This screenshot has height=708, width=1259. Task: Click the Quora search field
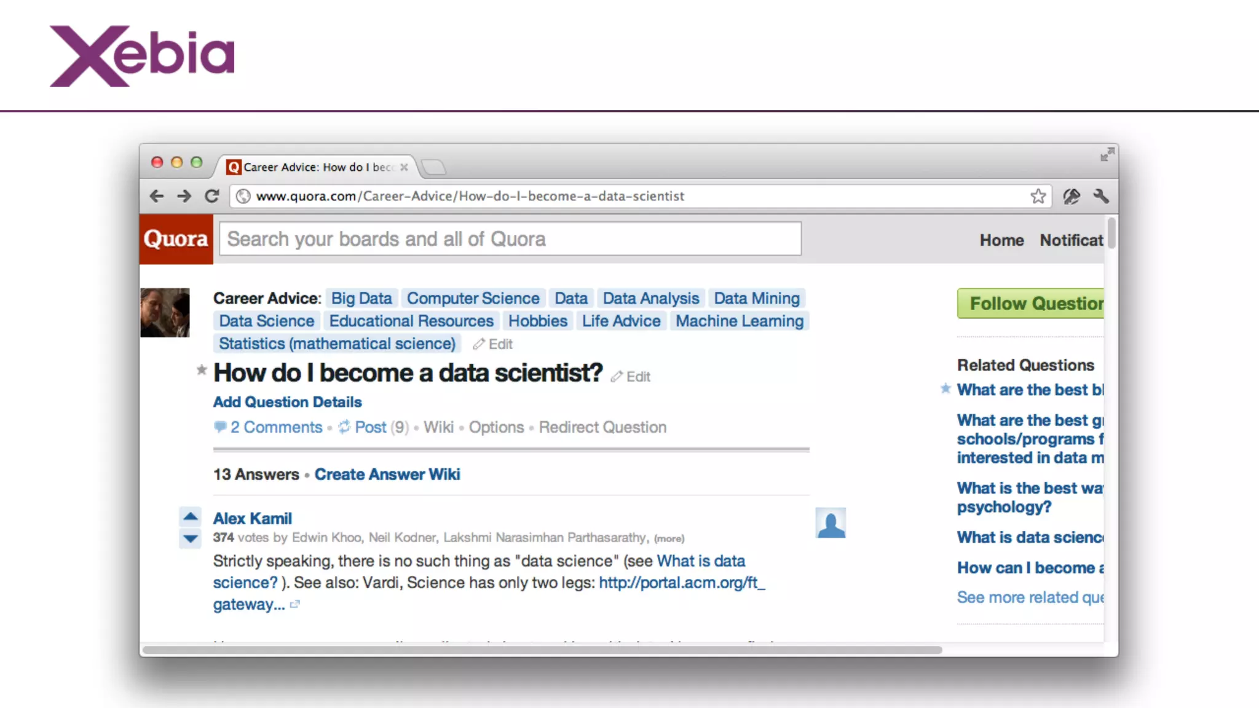(510, 239)
